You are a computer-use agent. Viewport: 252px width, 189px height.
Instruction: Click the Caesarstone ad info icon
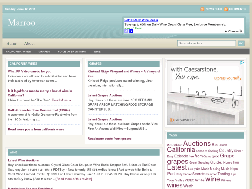click(242, 62)
